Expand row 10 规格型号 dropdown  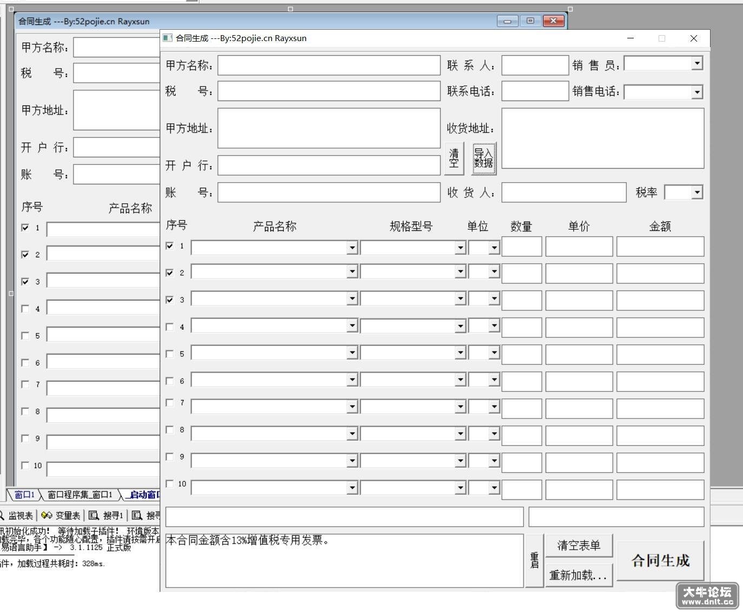click(x=460, y=488)
